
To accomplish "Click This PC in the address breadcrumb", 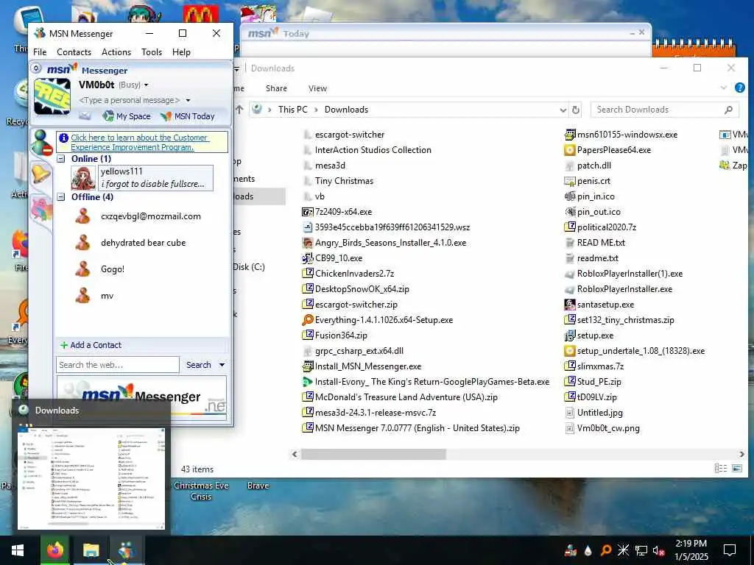I will (x=292, y=110).
